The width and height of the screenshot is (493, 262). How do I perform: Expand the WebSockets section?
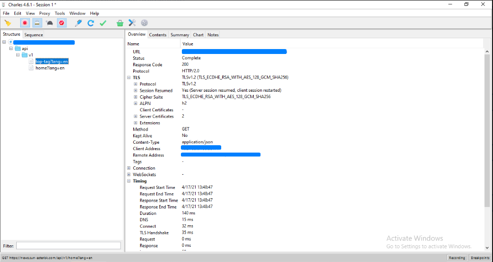pos(129,175)
